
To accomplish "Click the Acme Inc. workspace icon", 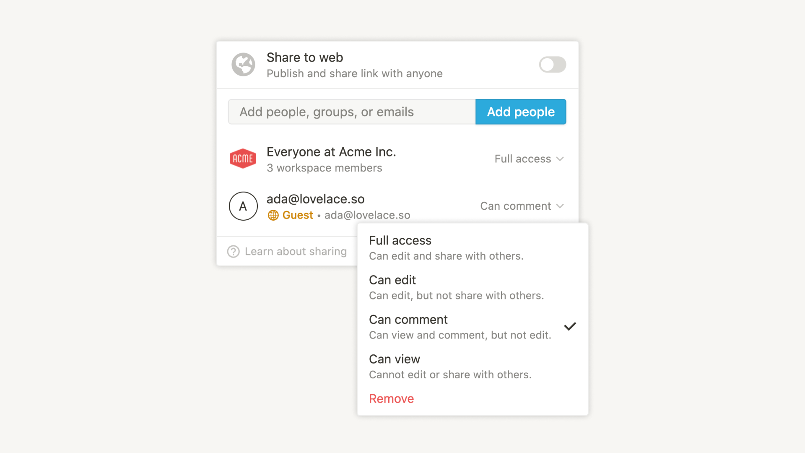I will 242,159.
